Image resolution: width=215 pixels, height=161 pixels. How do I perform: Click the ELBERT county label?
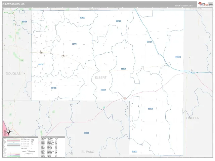coord(101,77)
